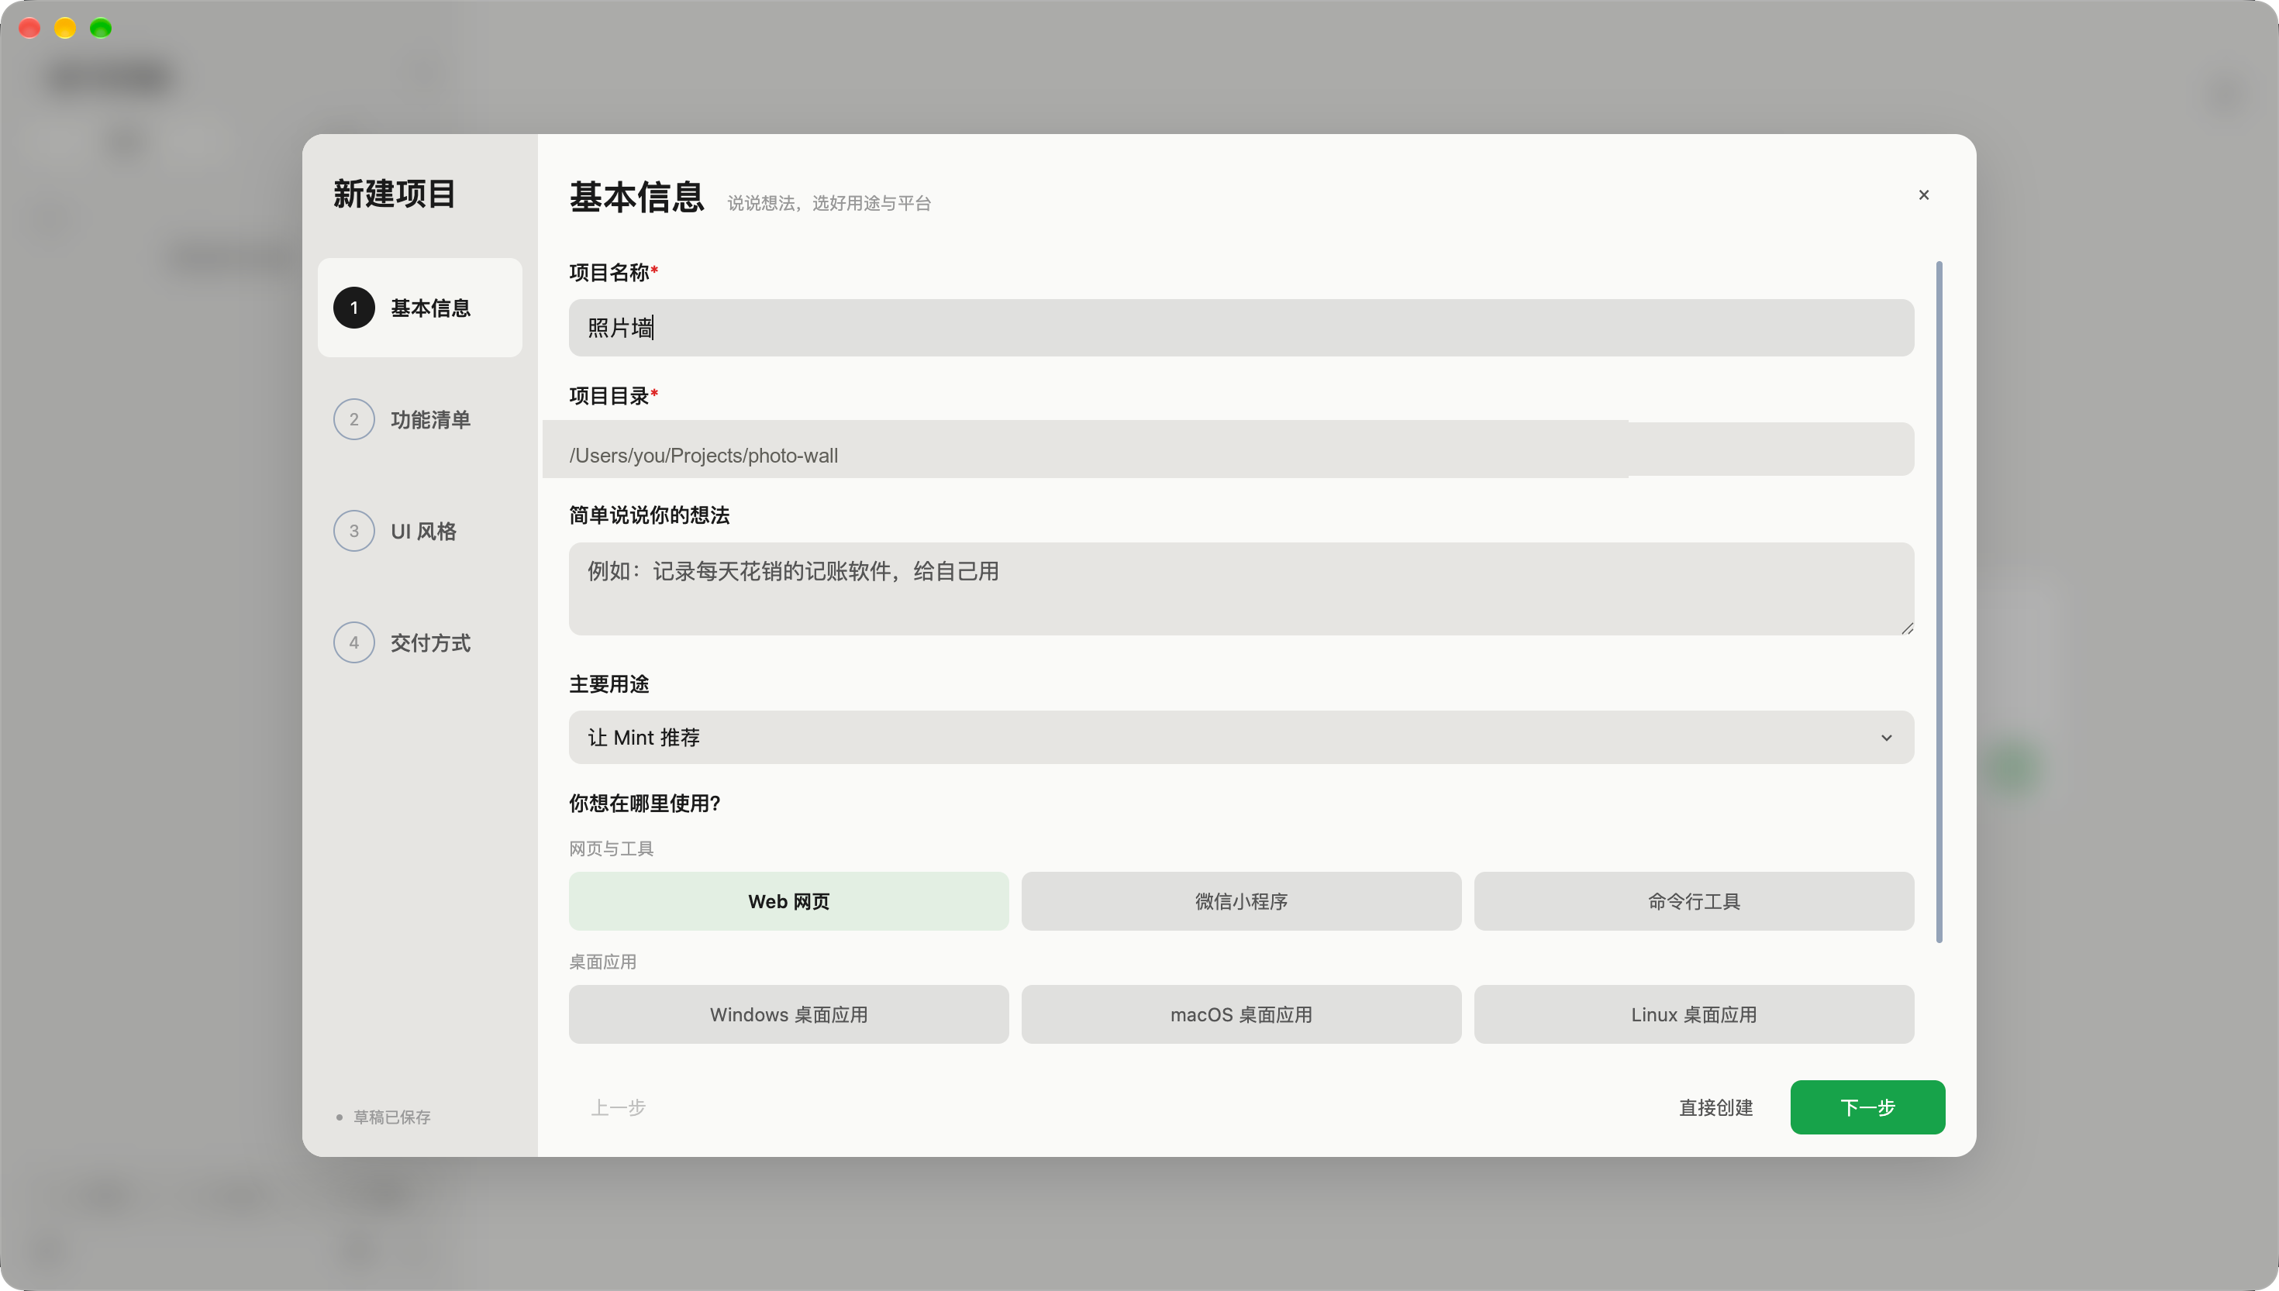This screenshot has height=1291, width=2279.
Task: Click the subtitle 说说想法，选好用途与平台
Action: [829, 203]
